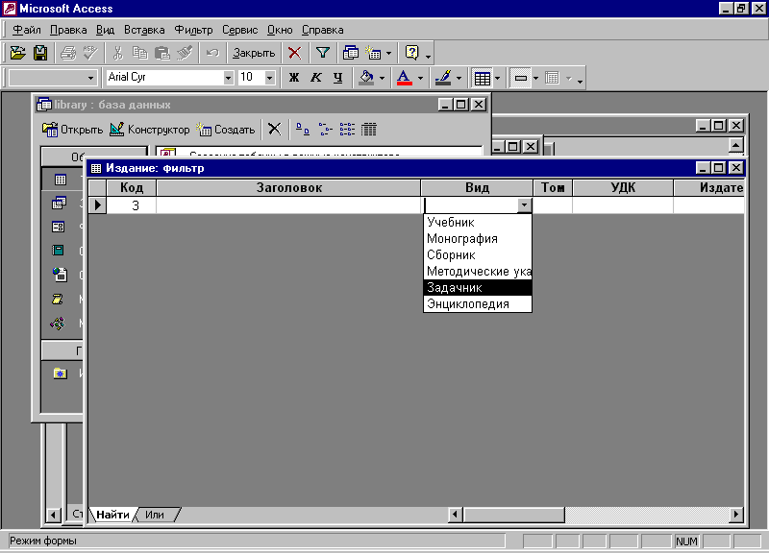The height and width of the screenshot is (553, 769).
Task: Expand the font color dropdown arrow
Action: coord(420,78)
